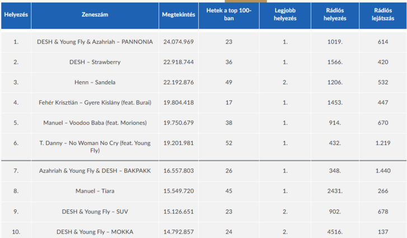
Task: Click radio rank 902. for SUV
Action: click(x=335, y=212)
